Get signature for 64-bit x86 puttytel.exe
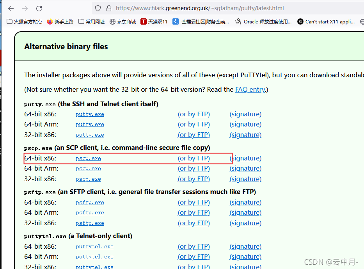Image resolution: width=364 pixels, height=269 pixels. 245,246
